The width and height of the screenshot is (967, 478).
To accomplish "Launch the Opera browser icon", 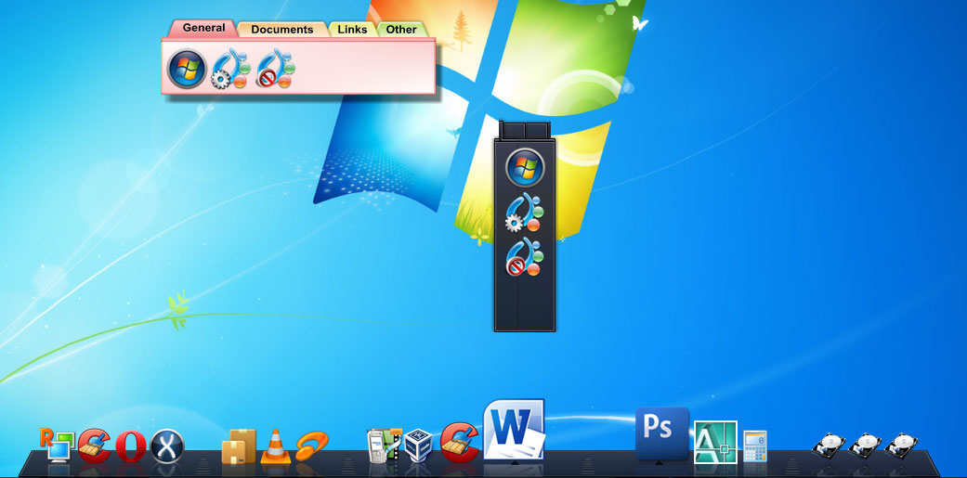I will pyautogui.click(x=131, y=446).
